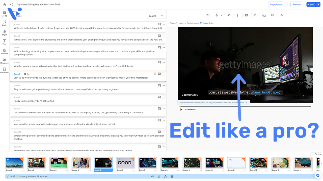Click the share icon next to the title
This screenshot has width=323, height=181.
pyautogui.click(x=11, y=5)
